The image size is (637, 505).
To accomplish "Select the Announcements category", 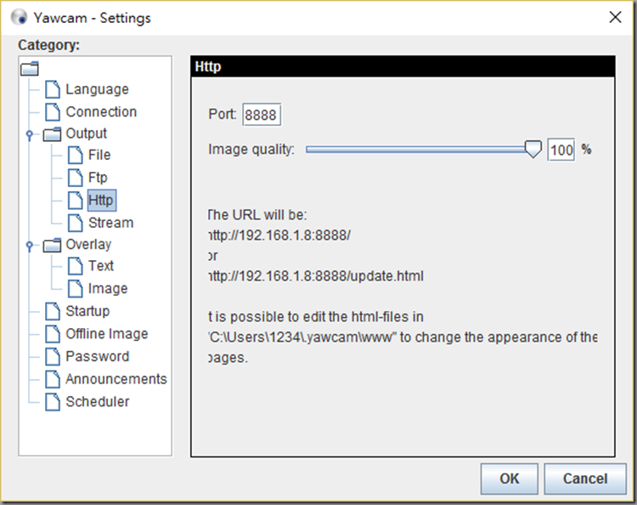I will pyautogui.click(x=116, y=379).
